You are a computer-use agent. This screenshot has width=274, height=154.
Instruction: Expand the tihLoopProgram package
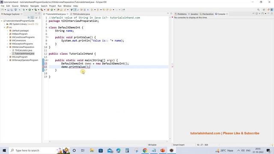point(8,57)
